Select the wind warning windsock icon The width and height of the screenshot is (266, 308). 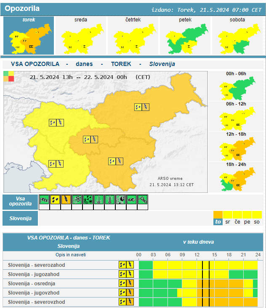click(44, 200)
